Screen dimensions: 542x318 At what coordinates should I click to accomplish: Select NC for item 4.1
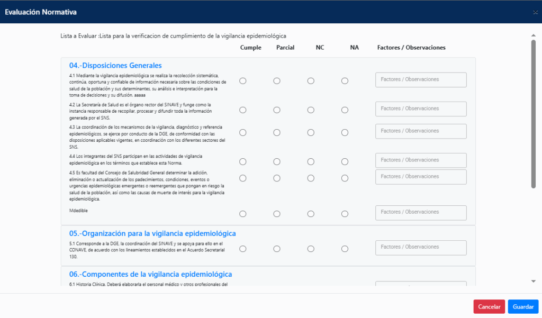(311, 81)
